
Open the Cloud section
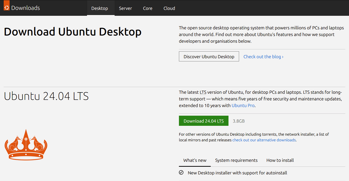point(169,8)
